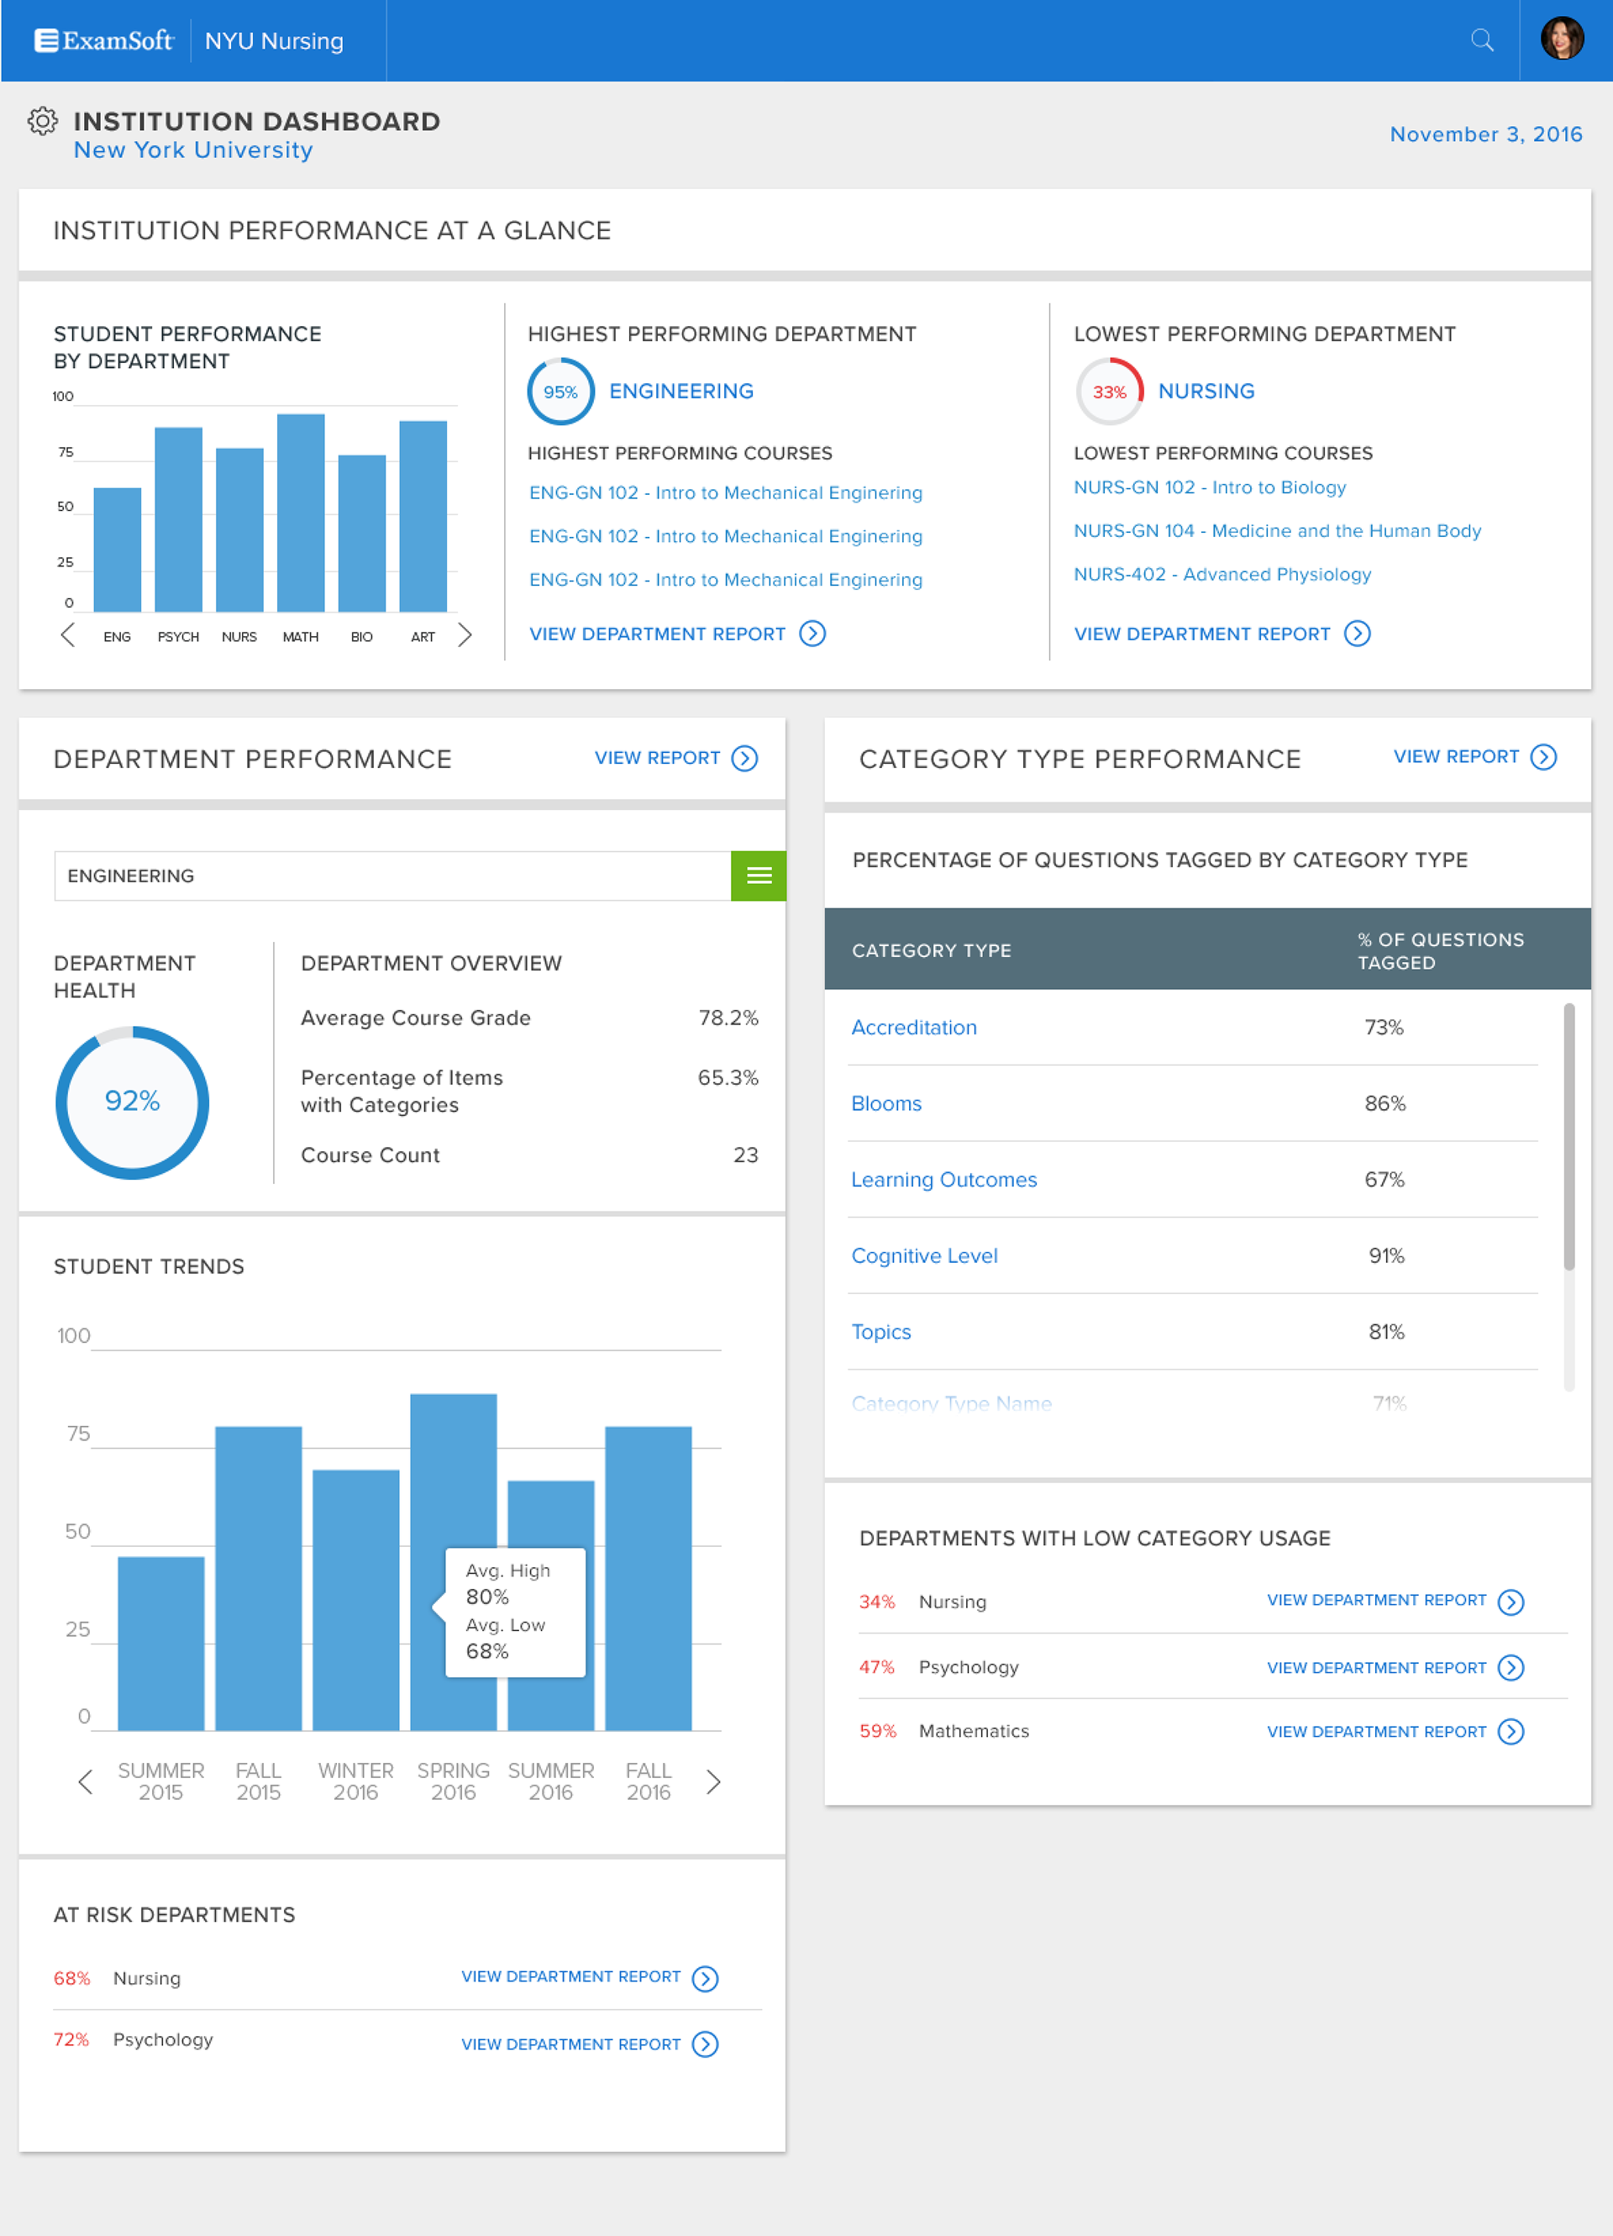This screenshot has height=2236, width=1613.
Task: Go to later terms in Student Trends
Action: (714, 1781)
